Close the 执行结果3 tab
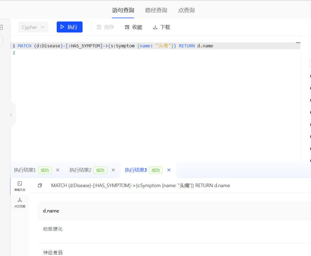Viewport: 311px width, 256px height. tap(169, 170)
